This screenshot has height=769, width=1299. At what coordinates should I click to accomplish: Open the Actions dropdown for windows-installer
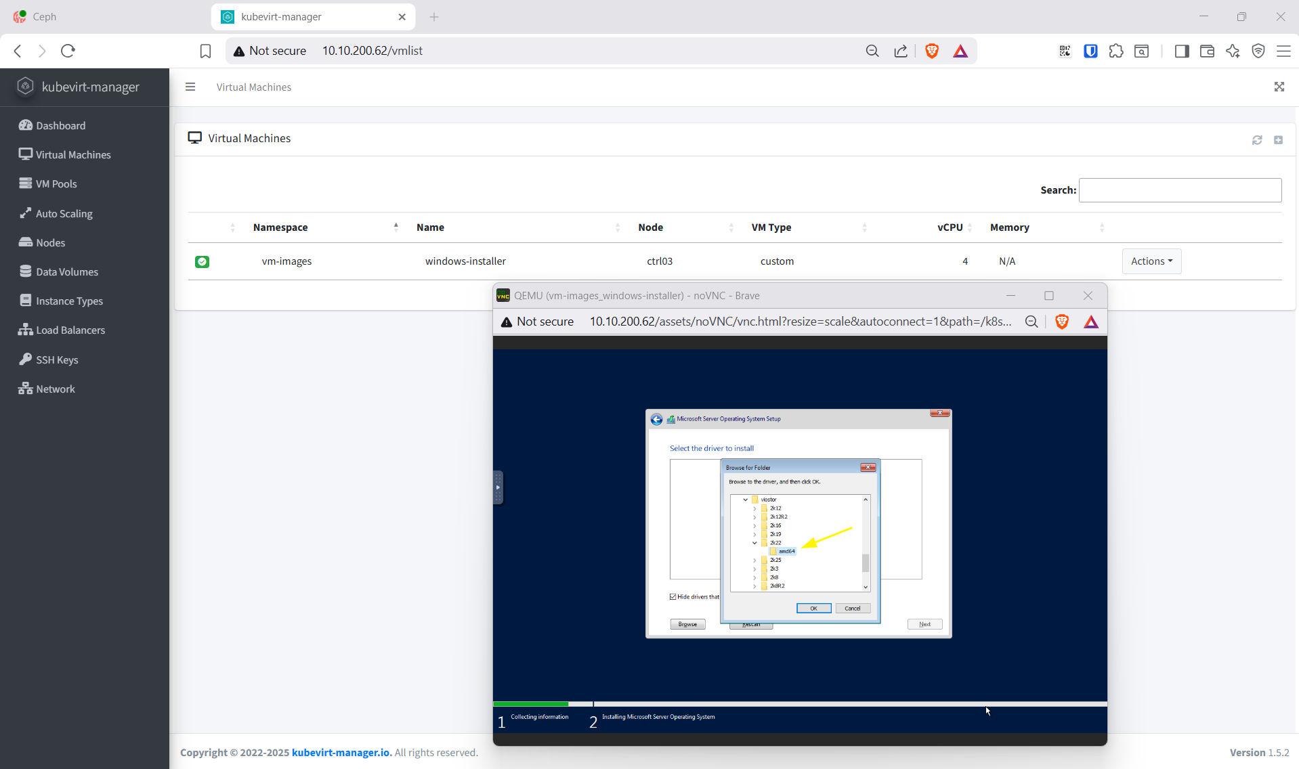click(1151, 261)
